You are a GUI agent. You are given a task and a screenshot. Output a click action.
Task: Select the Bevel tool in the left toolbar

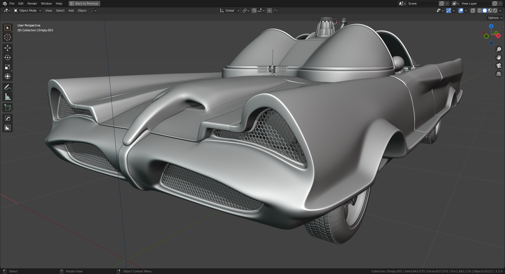[x=8, y=118]
